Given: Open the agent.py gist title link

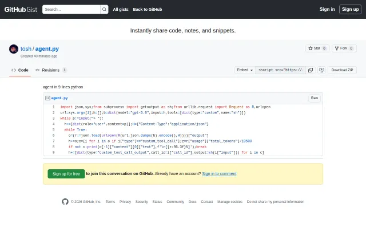Looking at the screenshot, I should 47,49.
